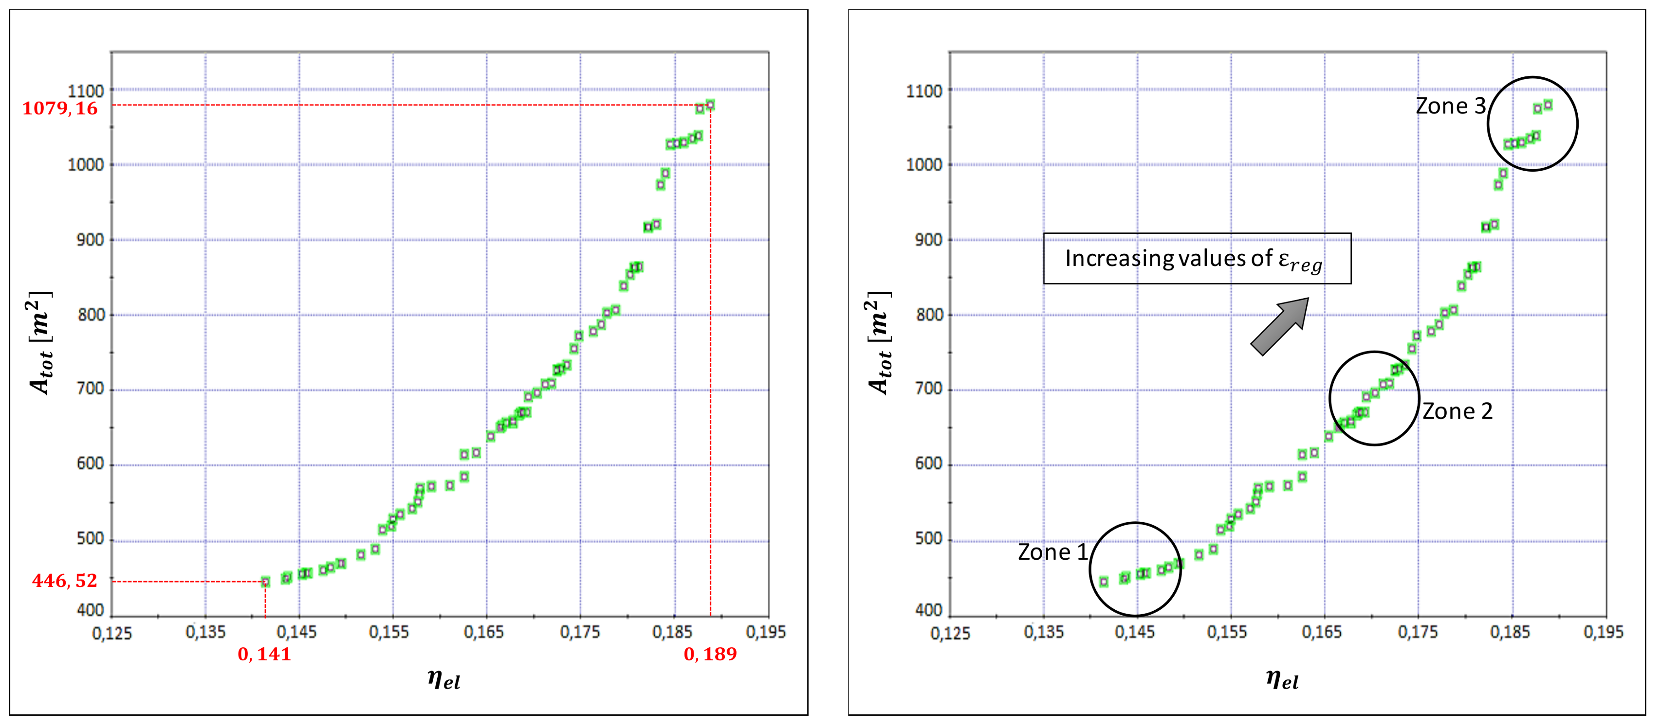Viewport: 1661px width, 726px height.
Task: Click the right chart's ηel axis title
Action: 1282,680
